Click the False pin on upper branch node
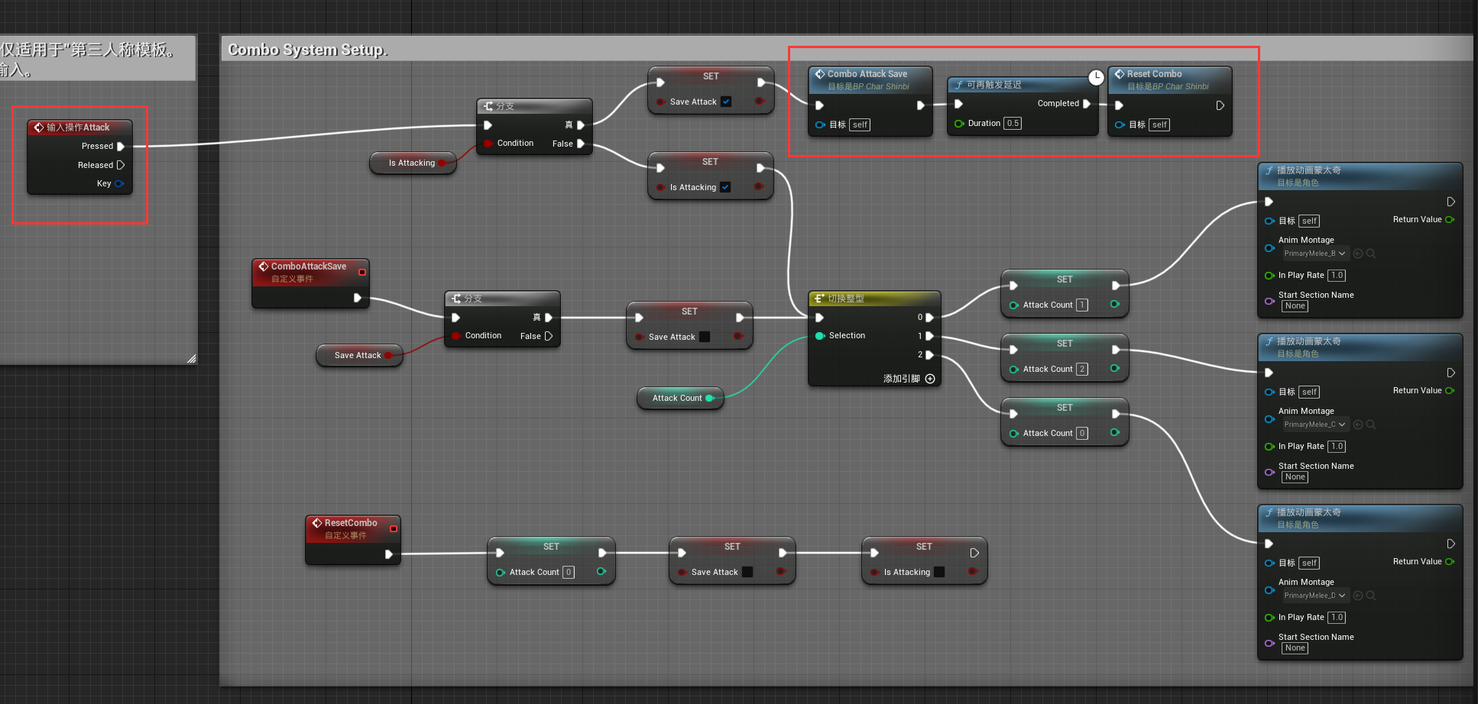Image resolution: width=1478 pixels, height=704 pixels. pyautogui.click(x=581, y=144)
